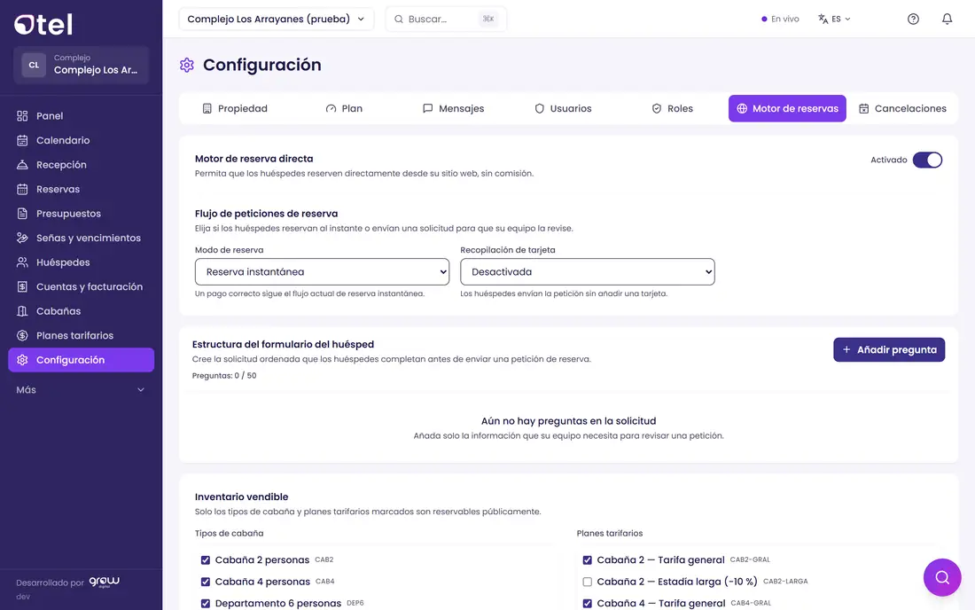Select the Planes tarifarios dollar icon
This screenshot has width=975, height=610.
[x=22, y=335]
